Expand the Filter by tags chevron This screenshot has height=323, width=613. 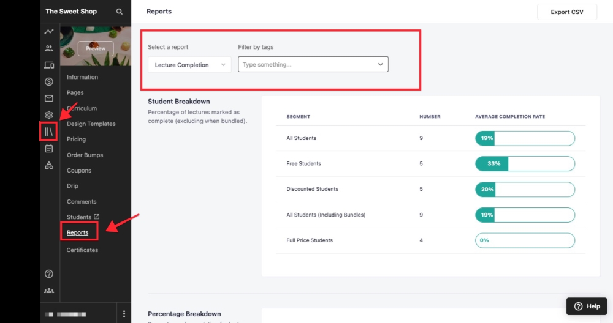click(x=381, y=64)
